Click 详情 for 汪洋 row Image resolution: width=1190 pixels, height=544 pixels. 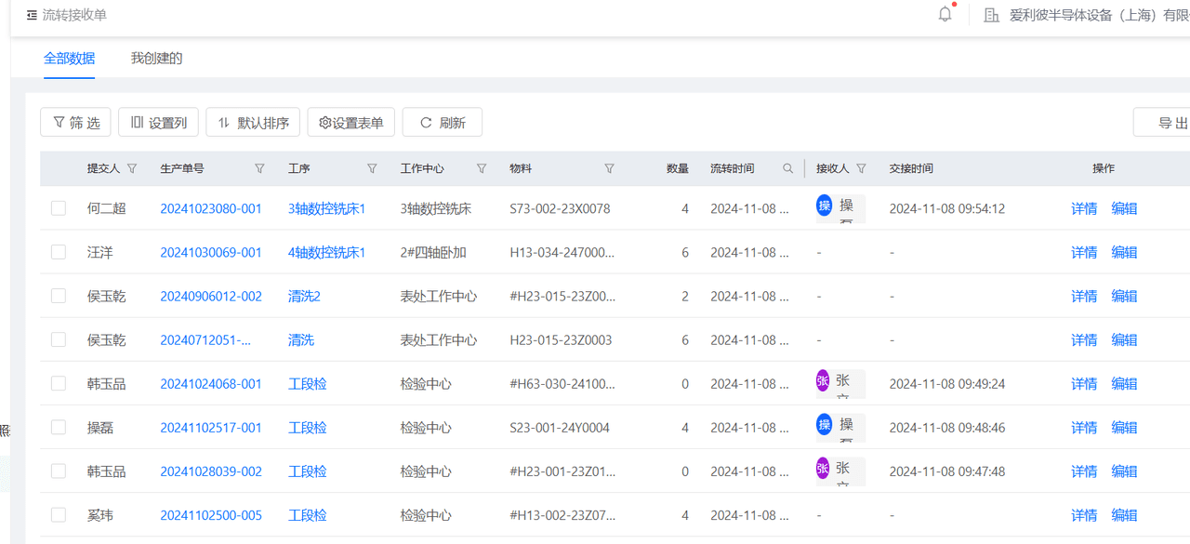[1084, 252]
